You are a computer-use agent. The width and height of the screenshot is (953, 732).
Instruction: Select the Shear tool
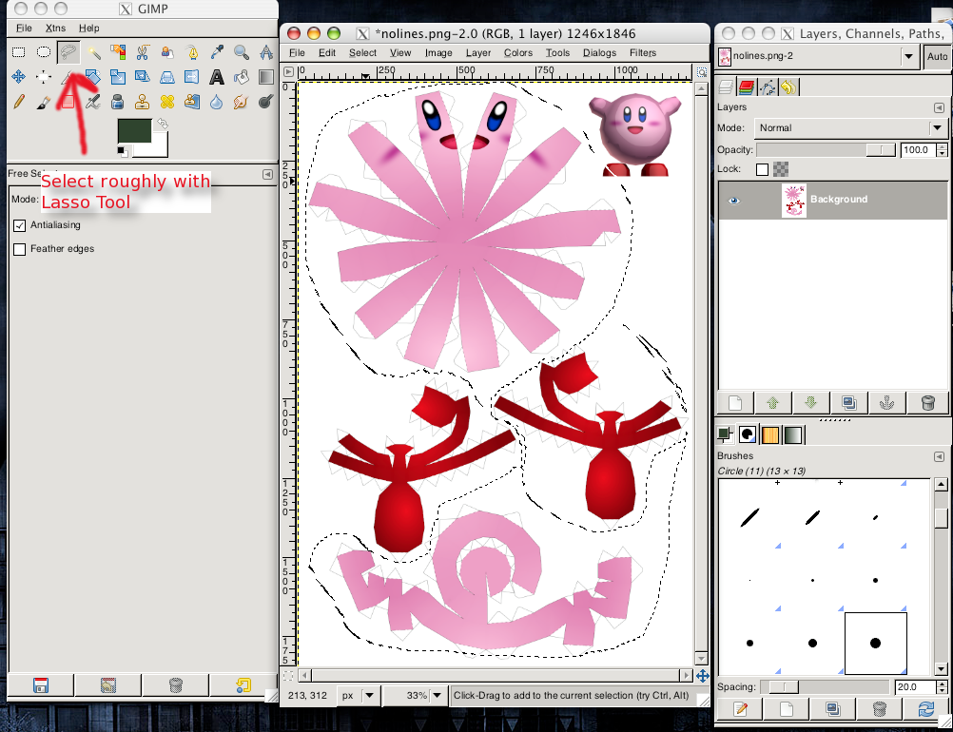[x=143, y=77]
